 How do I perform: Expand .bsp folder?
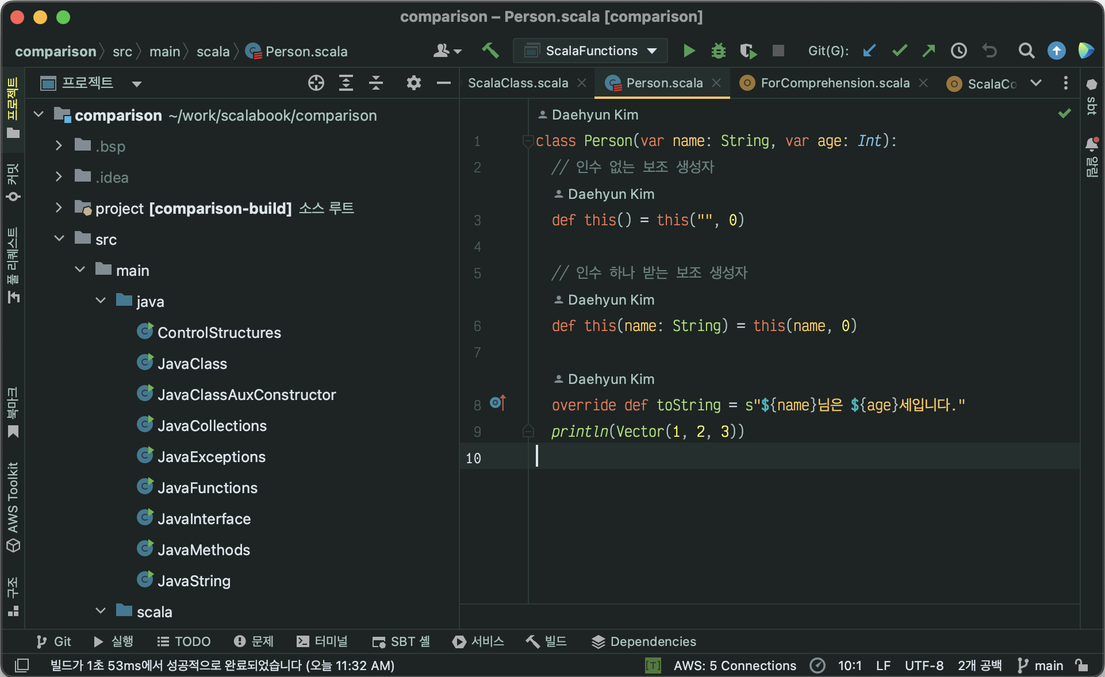59,145
